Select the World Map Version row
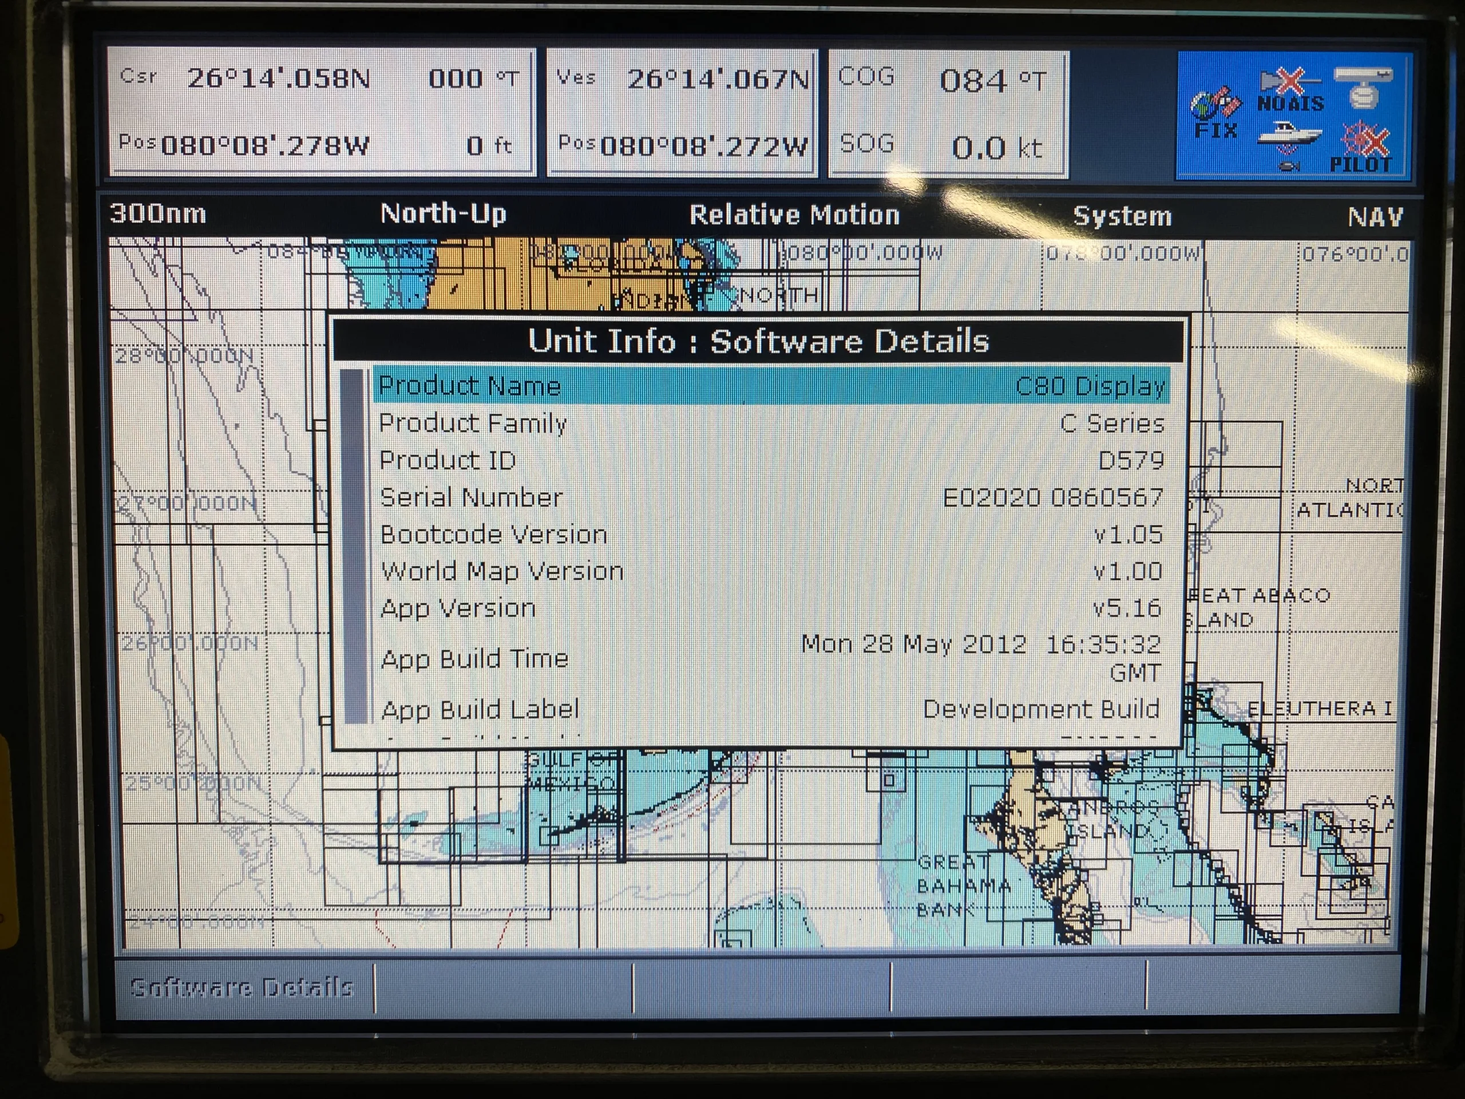The image size is (1465, 1099). [x=771, y=571]
